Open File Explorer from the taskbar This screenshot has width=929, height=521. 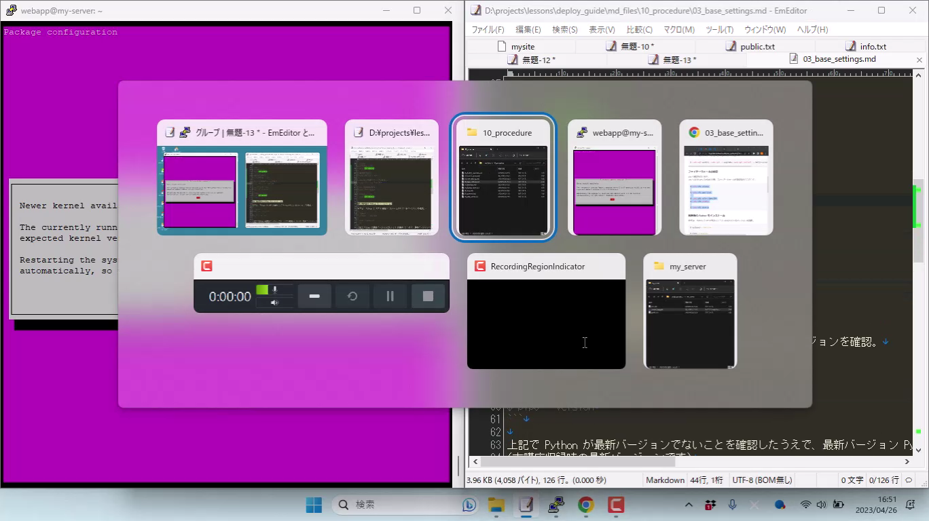(496, 505)
